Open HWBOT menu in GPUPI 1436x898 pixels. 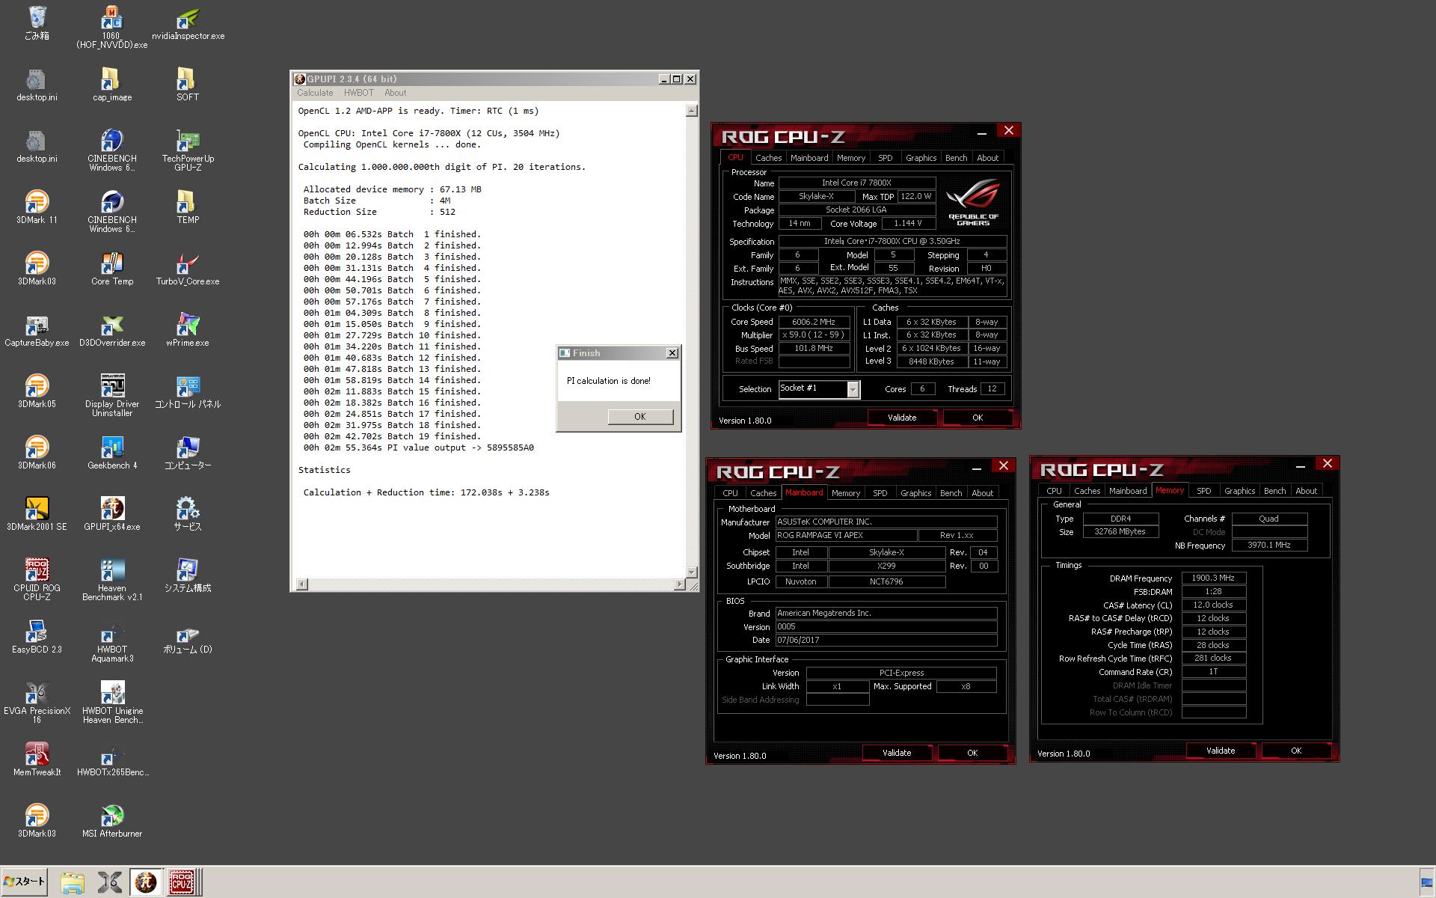point(358,93)
